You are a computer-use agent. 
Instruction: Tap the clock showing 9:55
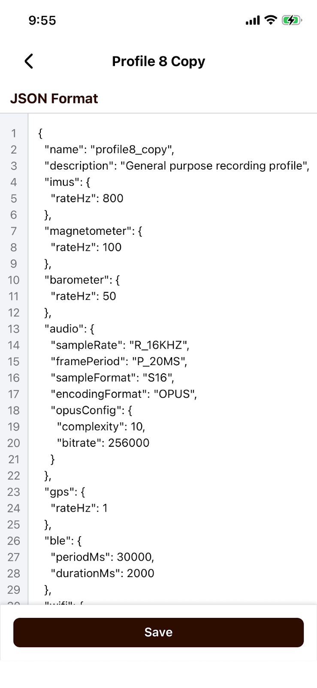click(42, 20)
